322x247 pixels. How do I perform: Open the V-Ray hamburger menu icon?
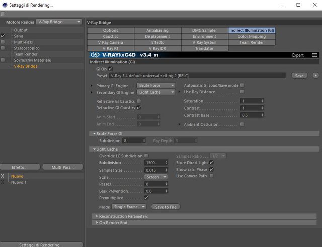click(x=315, y=55)
